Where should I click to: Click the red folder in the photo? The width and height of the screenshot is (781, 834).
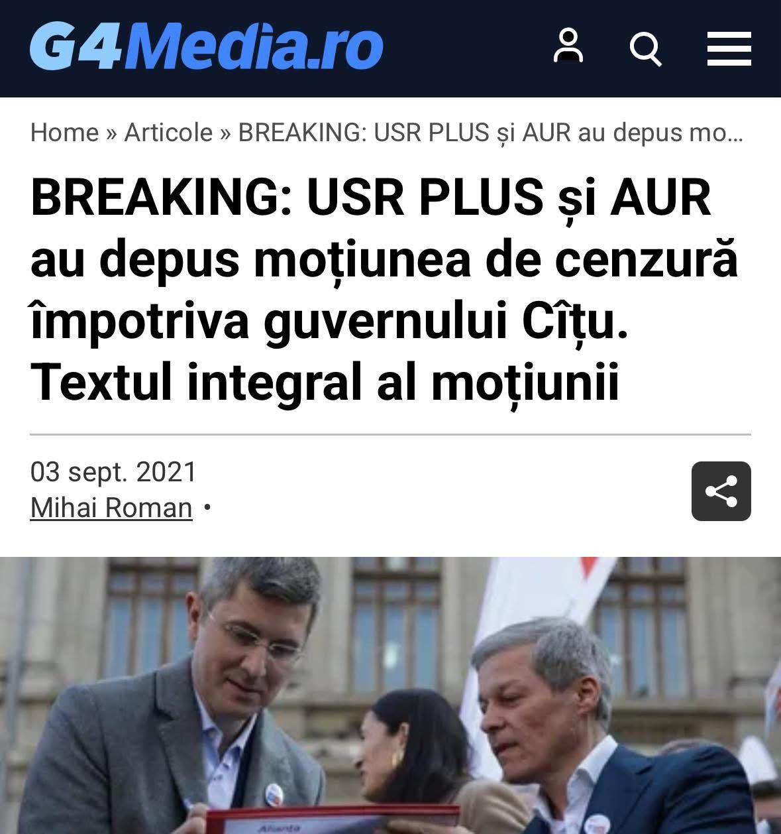[x=331, y=821]
